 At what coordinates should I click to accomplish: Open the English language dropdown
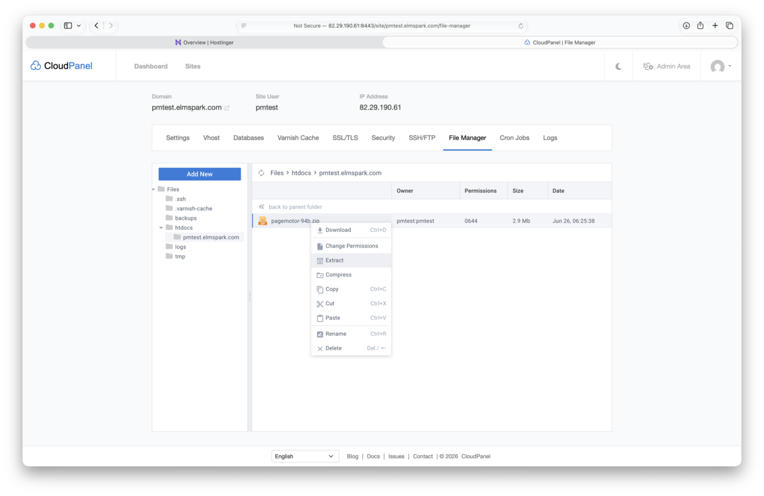tap(305, 457)
